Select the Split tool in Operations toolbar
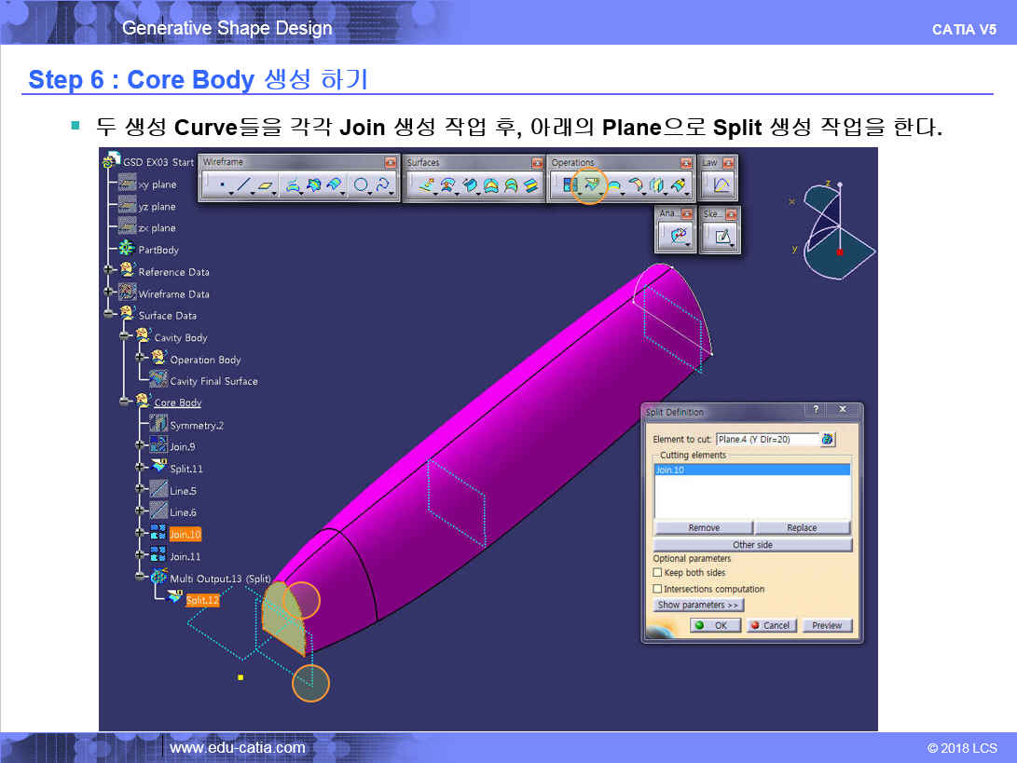 pos(589,185)
